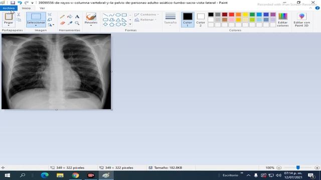321x180 pixels.
Task: Open Google Chrome from taskbar
Action: pyautogui.click(x=75, y=175)
